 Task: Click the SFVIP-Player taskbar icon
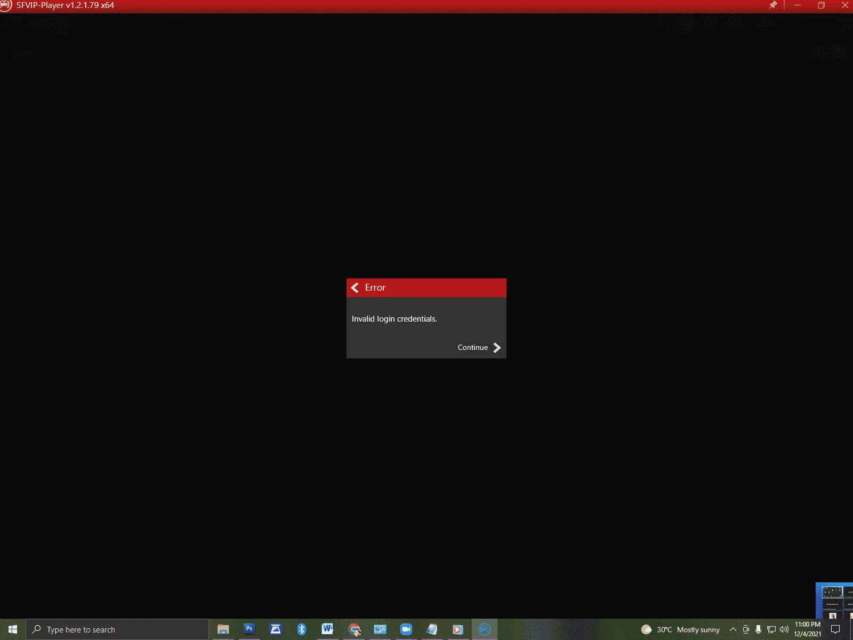coord(484,629)
